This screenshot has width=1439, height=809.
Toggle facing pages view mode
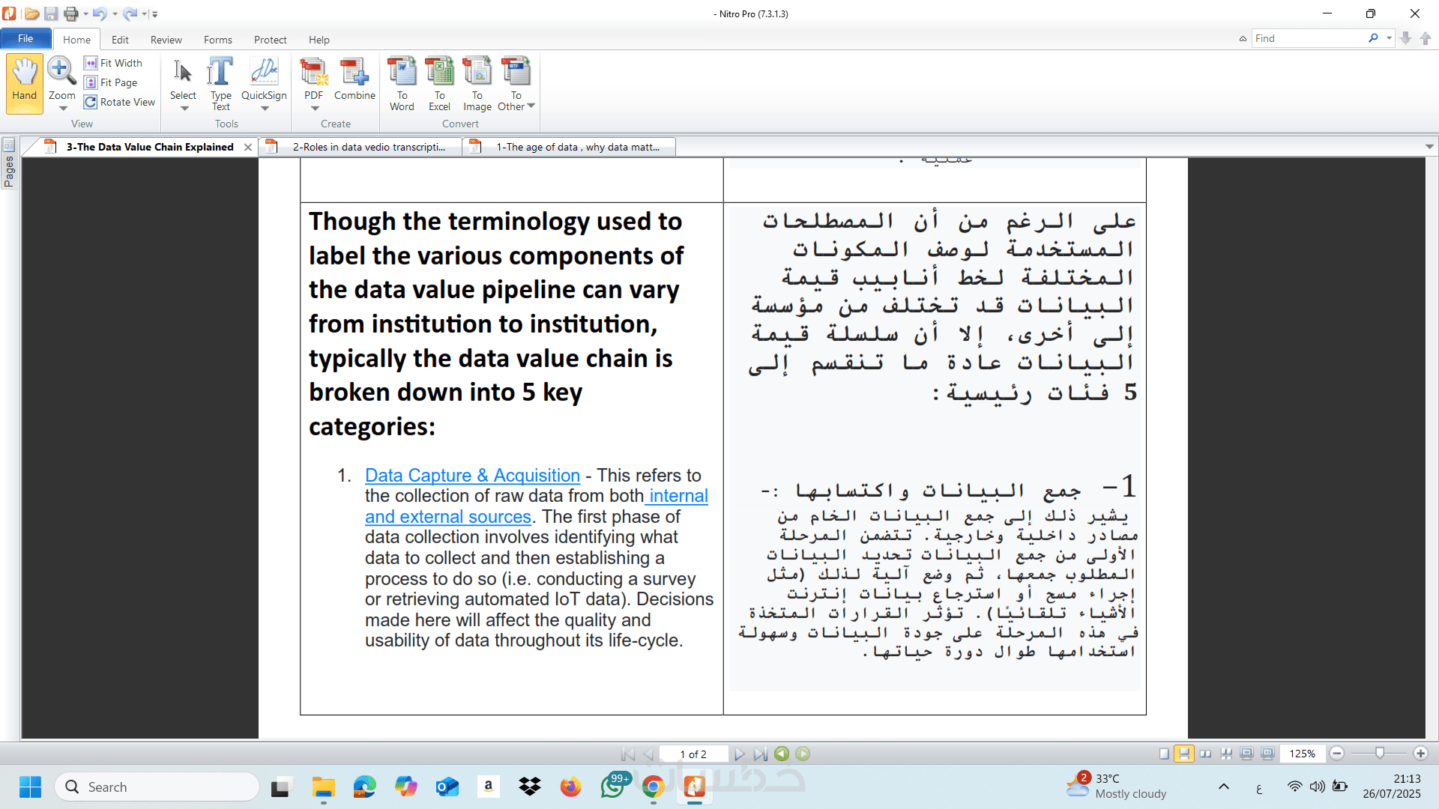coord(1205,754)
